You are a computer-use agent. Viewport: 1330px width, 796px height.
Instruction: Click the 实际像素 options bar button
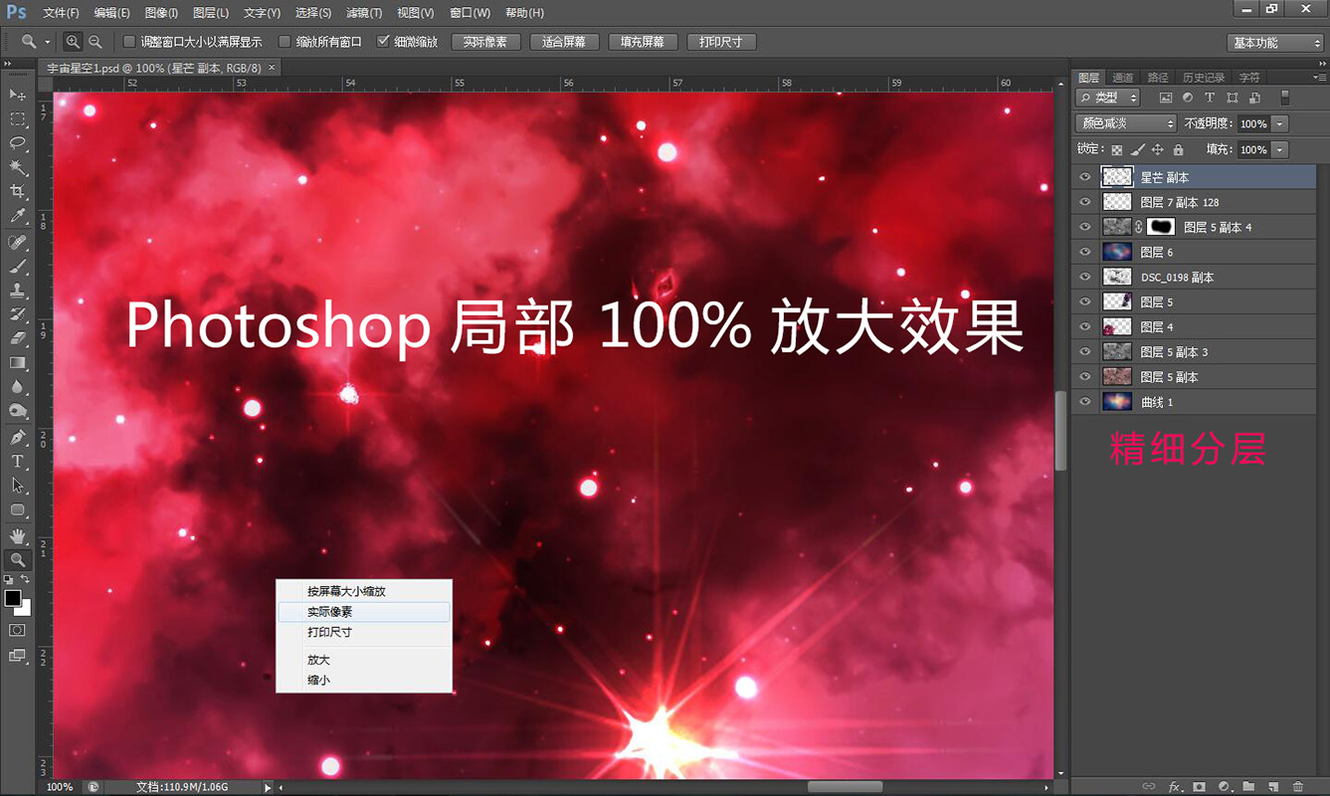[485, 42]
